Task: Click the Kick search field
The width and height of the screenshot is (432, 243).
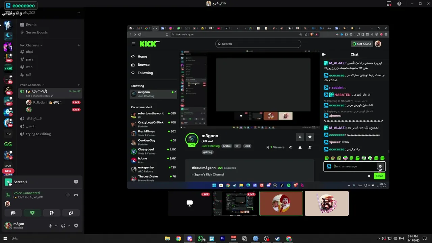Action: [258, 44]
